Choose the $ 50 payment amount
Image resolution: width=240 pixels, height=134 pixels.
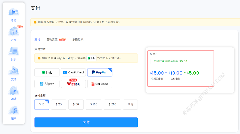click(x=76, y=104)
